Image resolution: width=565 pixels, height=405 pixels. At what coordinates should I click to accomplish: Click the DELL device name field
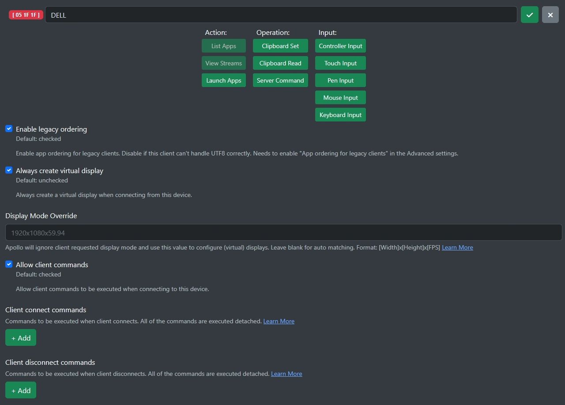(281, 15)
